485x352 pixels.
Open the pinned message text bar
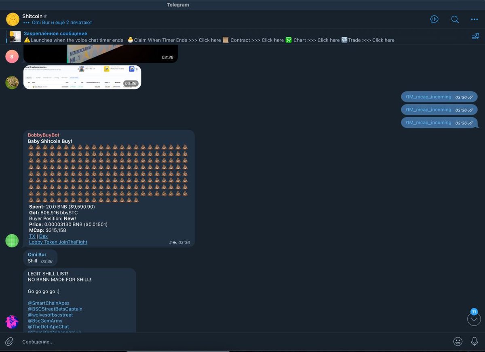(x=209, y=37)
